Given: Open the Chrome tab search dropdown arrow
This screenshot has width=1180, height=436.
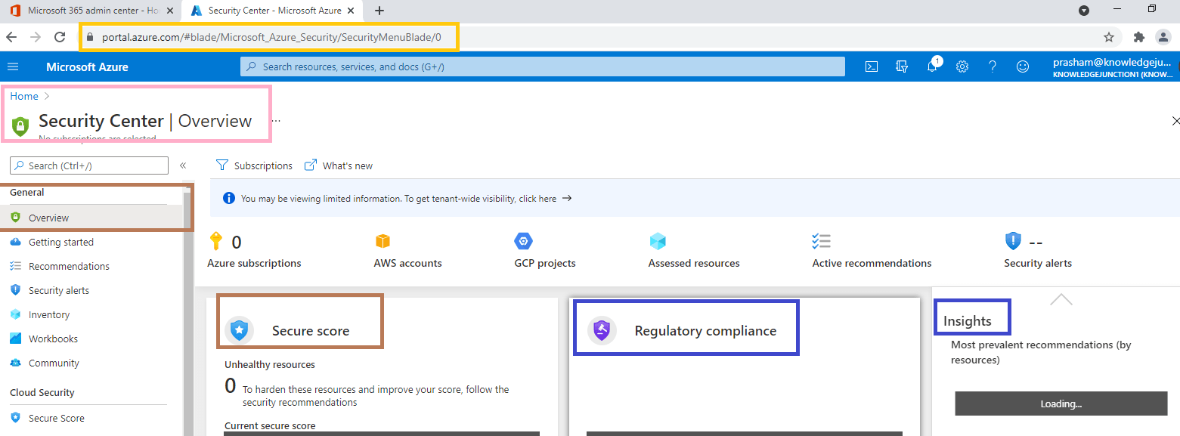Looking at the screenshot, I should coord(1083,11).
